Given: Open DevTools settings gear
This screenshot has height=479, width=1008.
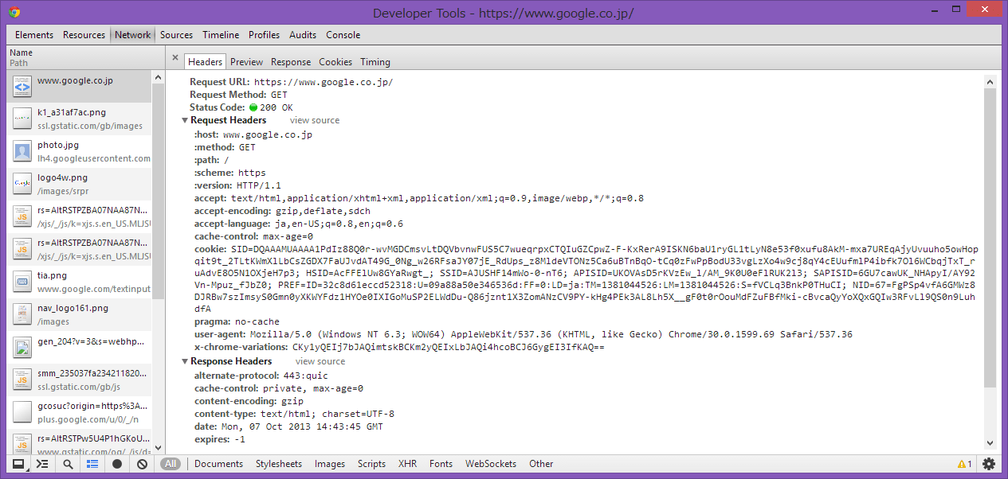Looking at the screenshot, I should point(989,464).
